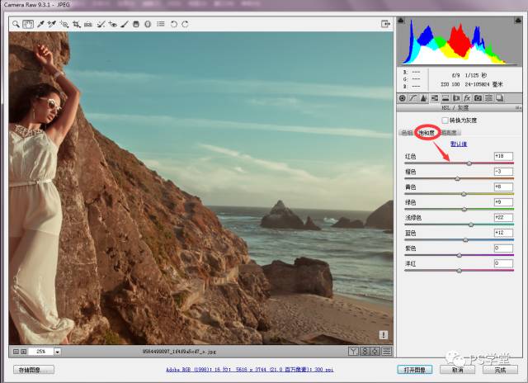Open the HSL panel options menu
Viewport: 528px width, 383px height.
(519, 108)
